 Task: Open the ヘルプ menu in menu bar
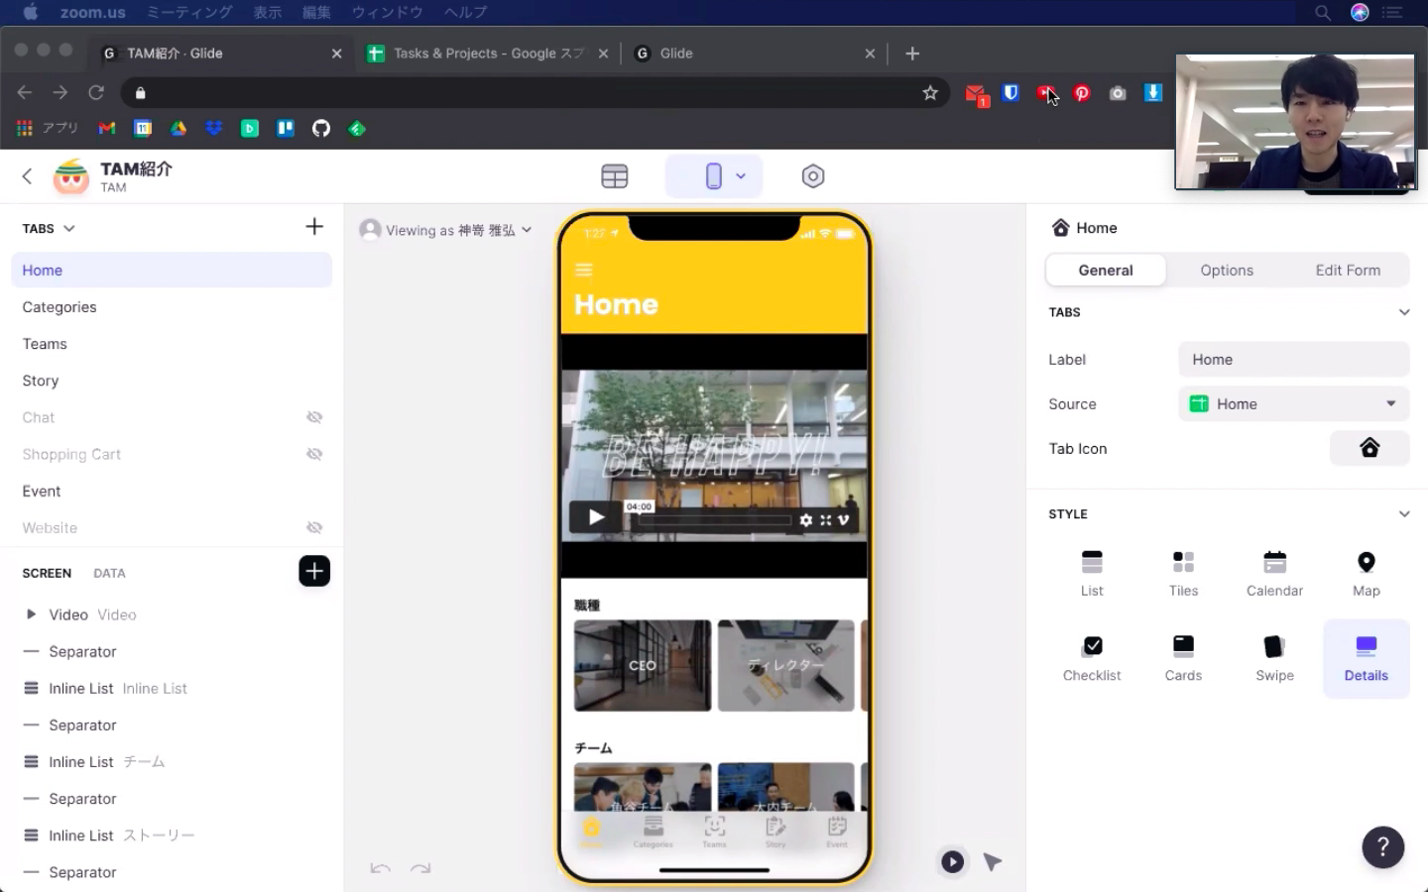465,12
